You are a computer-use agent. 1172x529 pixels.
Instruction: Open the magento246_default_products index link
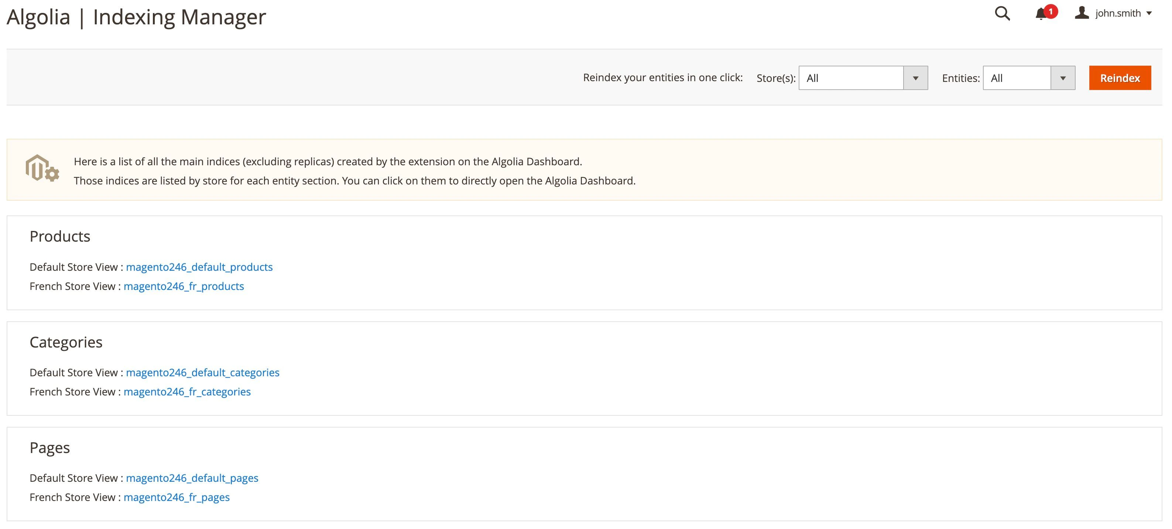pyautogui.click(x=199, y=267)
